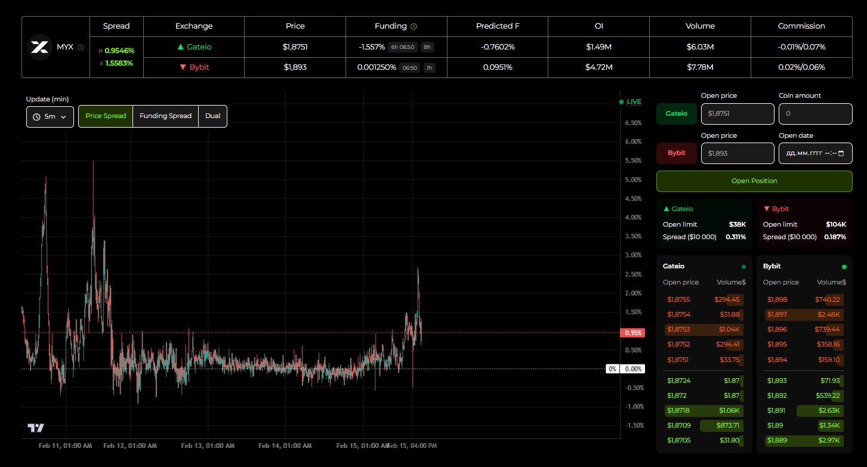867x467 pixels.
Task: Click the TradingView logo on the chart
Action: click(36, 428)
